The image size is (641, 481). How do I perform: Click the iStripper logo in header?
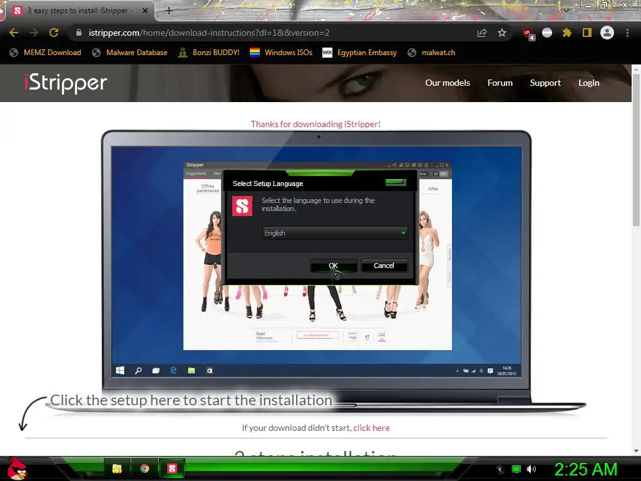(65, 83)
